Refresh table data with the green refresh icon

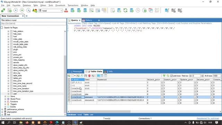[x=168, y=76]
